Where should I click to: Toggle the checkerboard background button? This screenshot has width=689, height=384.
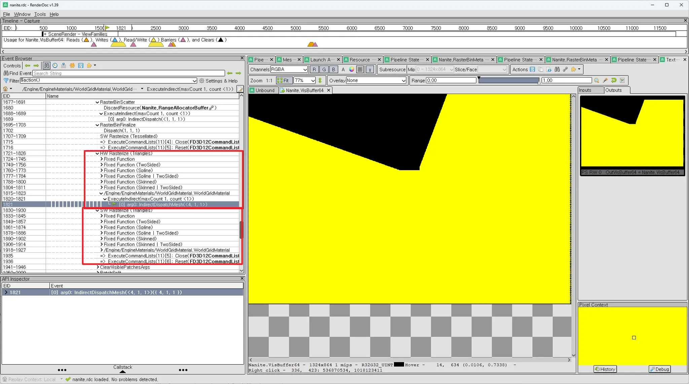(x=360, y=69)
